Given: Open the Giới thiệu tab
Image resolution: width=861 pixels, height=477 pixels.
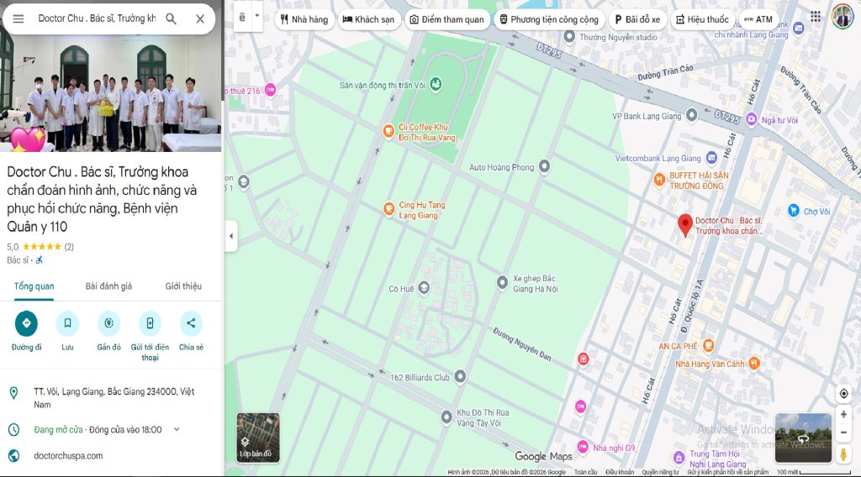Looking at the screenshot, I should point(183,286).
